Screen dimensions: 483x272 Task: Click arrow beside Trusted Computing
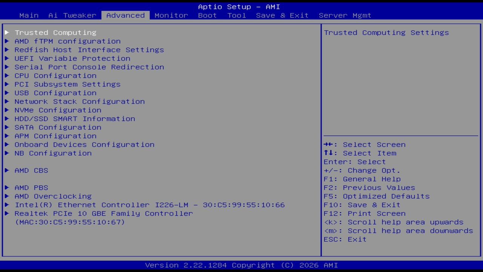point(7,32)
